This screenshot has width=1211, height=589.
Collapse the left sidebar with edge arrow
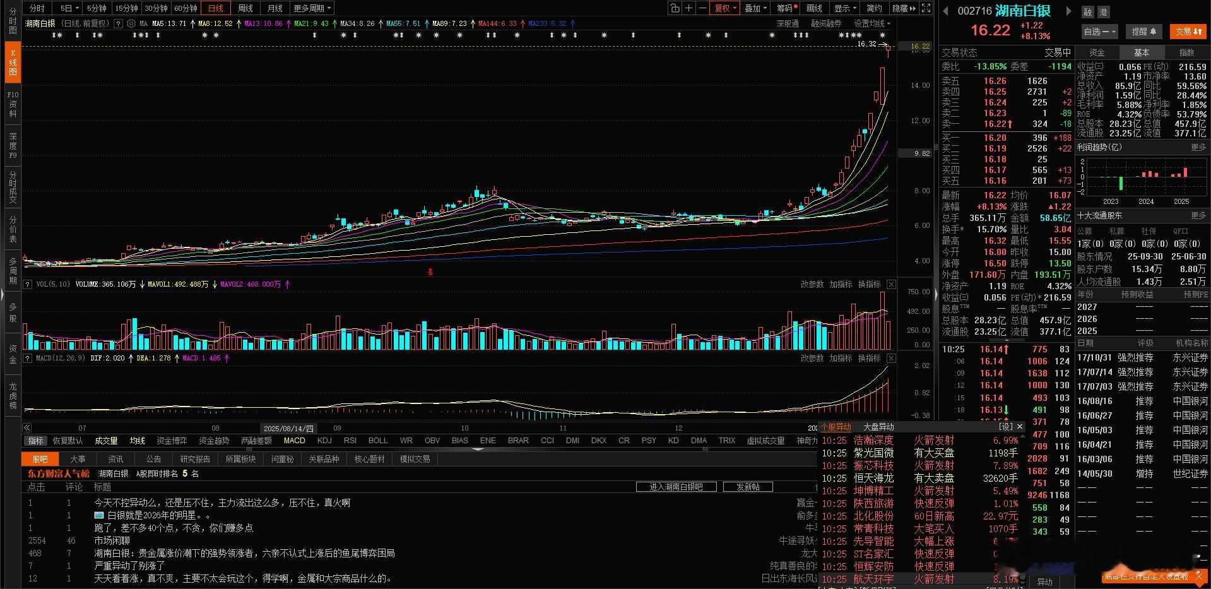pos(2,294)
